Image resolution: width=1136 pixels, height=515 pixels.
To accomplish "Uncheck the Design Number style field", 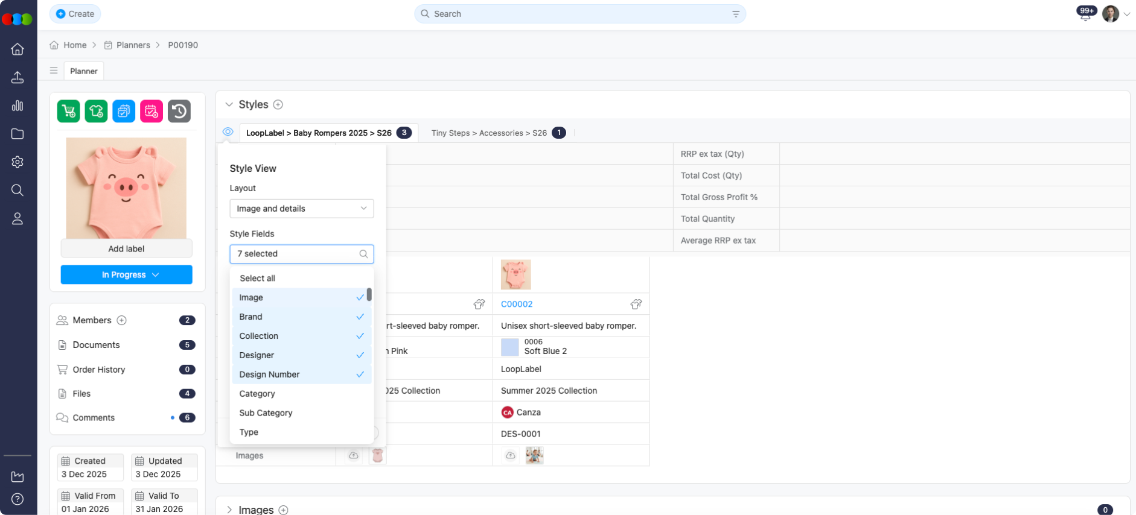I will tap(301, 374).
